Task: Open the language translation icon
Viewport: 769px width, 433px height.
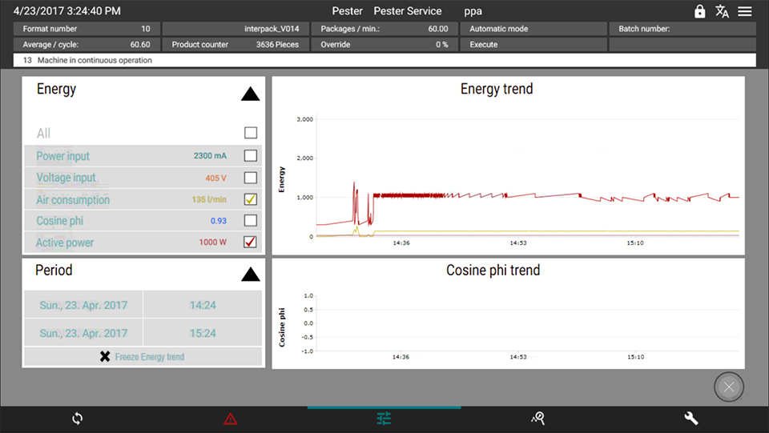Action: (723, 11)
